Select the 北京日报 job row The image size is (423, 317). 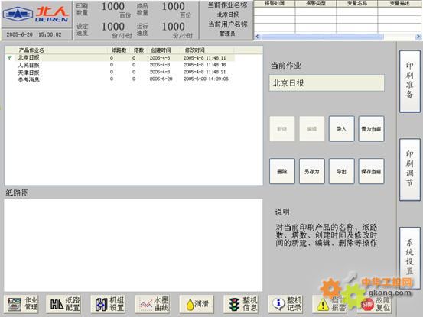pos(120,57)
